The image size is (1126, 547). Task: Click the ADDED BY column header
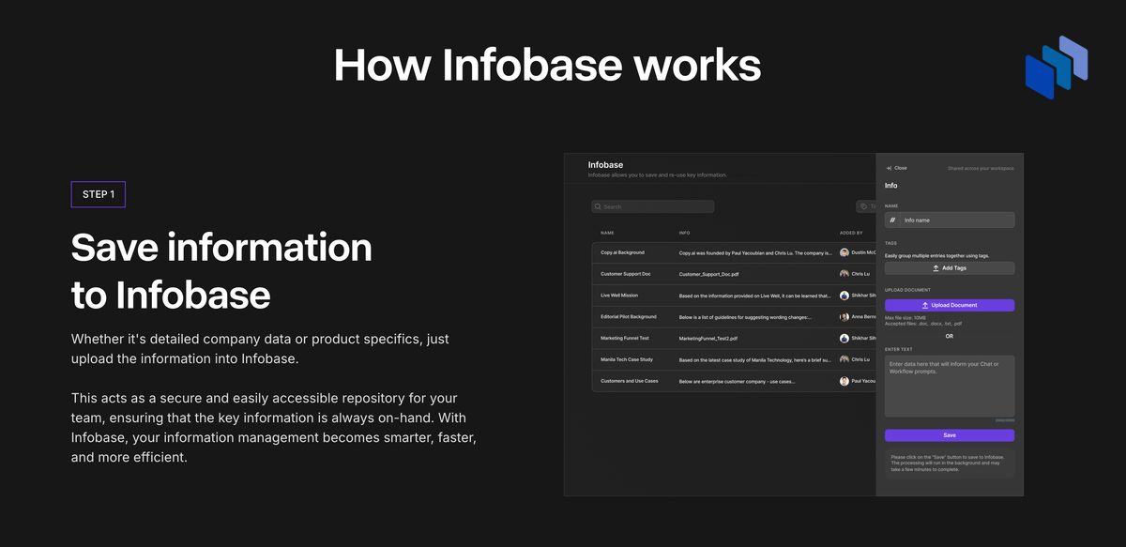click(851, 233)
